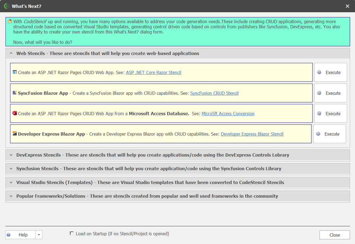Screen dimensions: 355x244
Task: Click the Developer Express Blazor App icon
Action: point(15,134)
